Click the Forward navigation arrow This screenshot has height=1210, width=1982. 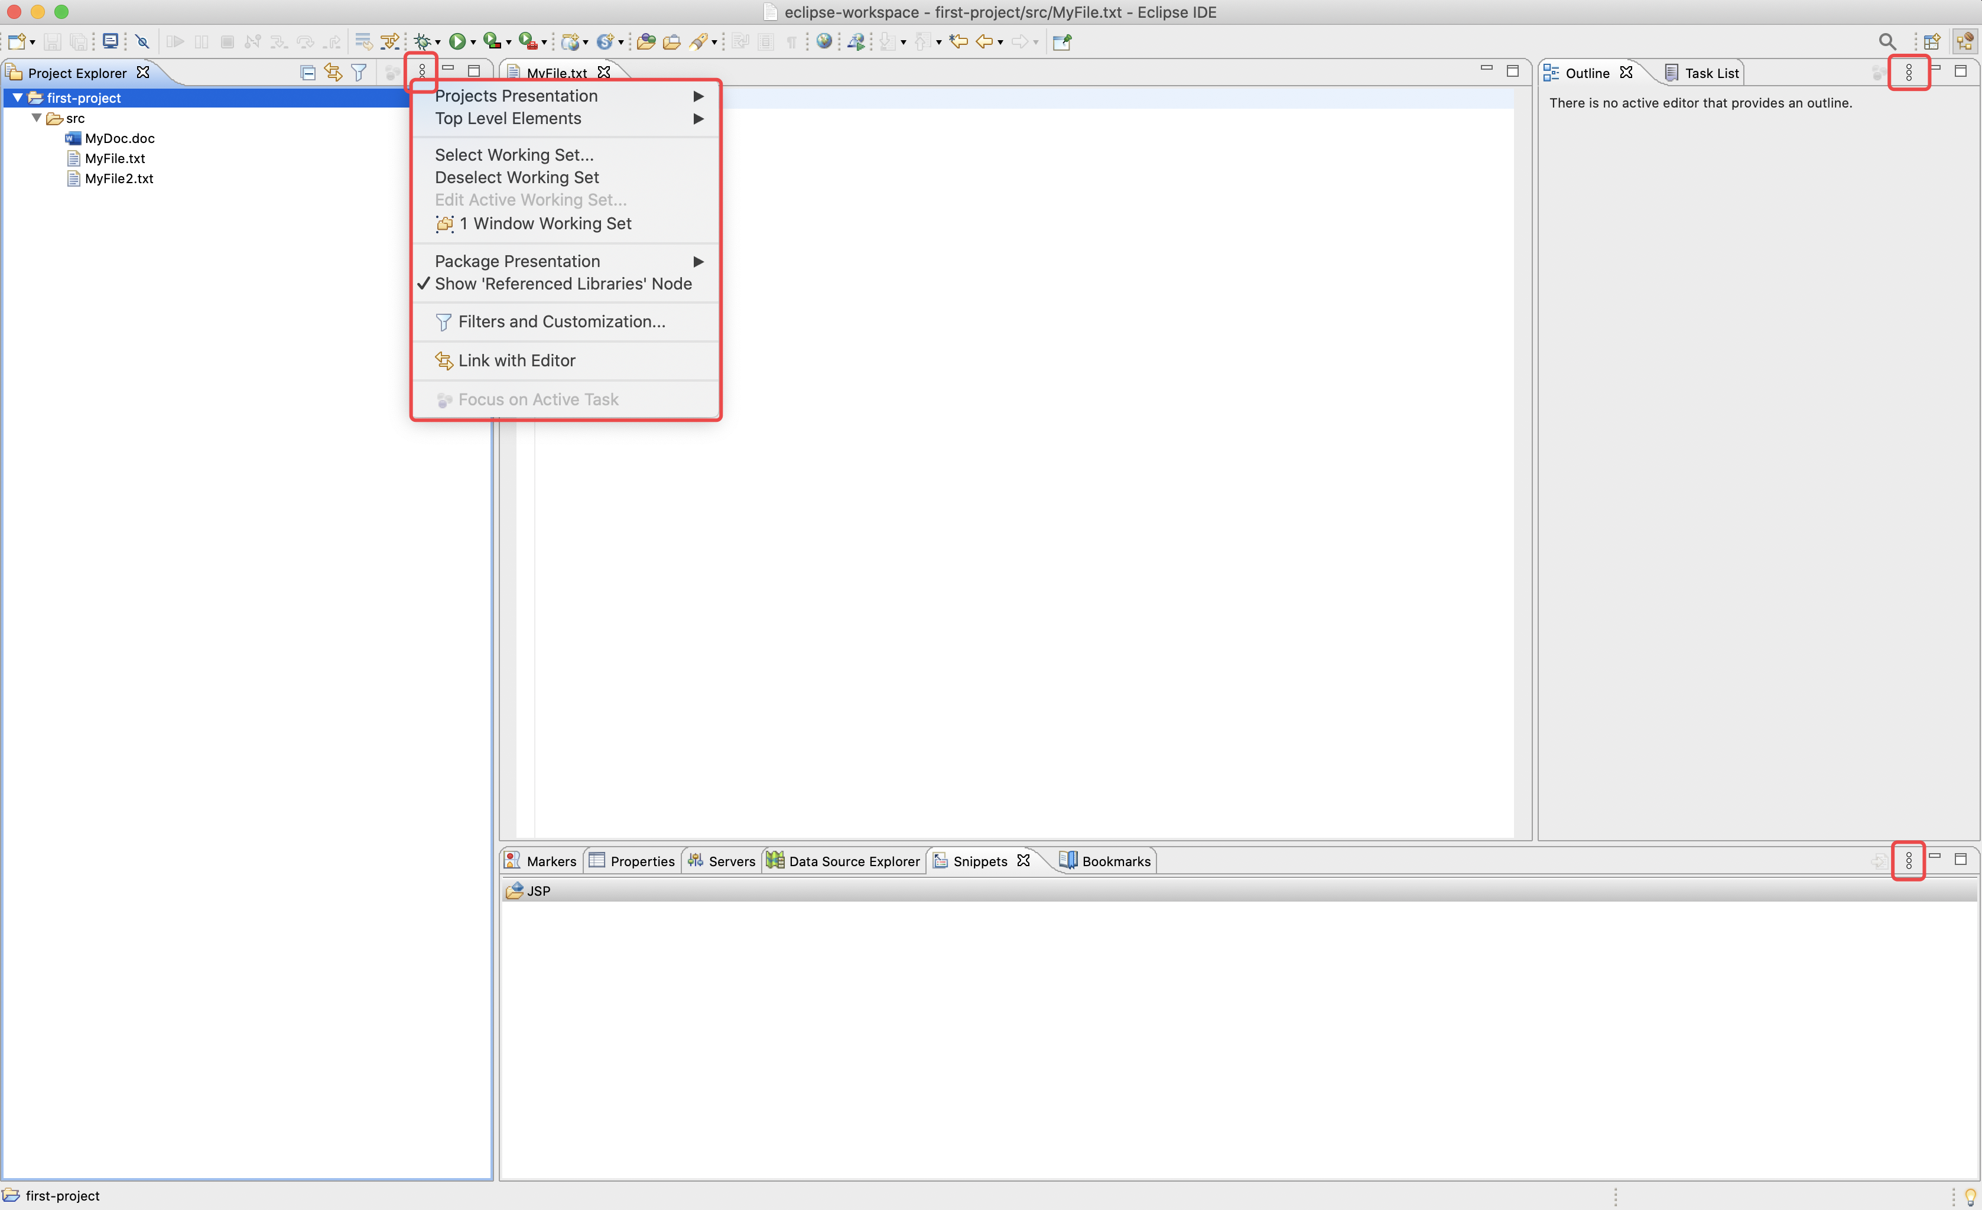[x=1019, y=42]
